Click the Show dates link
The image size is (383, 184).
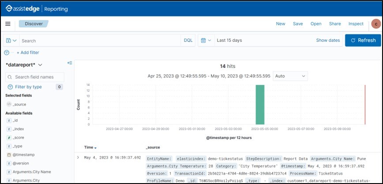coord(328,40)
